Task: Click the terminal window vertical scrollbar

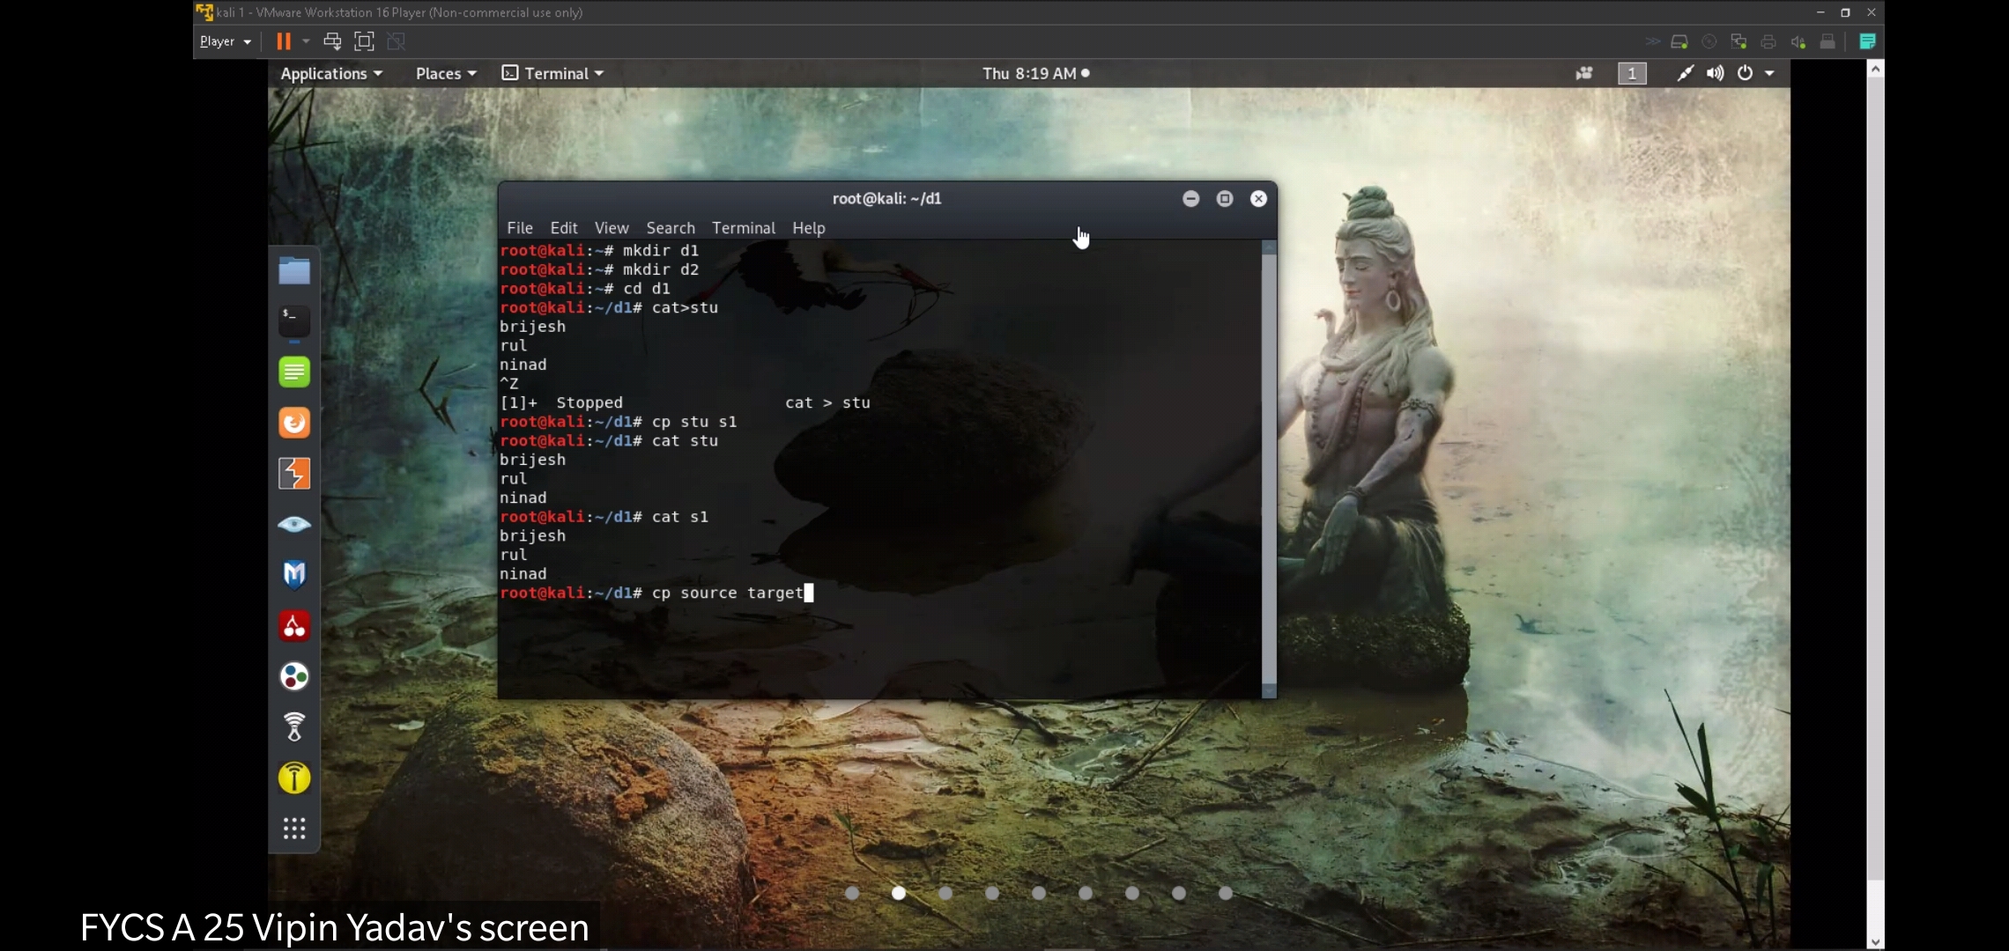Action: click(x=1269, y=467)
